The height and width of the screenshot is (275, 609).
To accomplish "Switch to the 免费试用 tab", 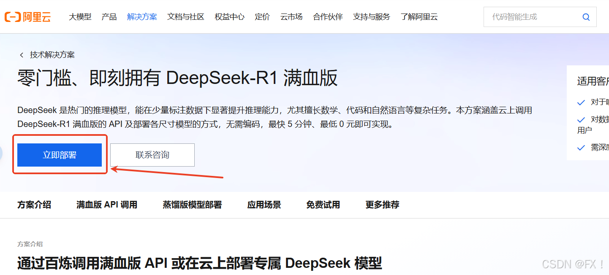I will [x=323, y=205].
